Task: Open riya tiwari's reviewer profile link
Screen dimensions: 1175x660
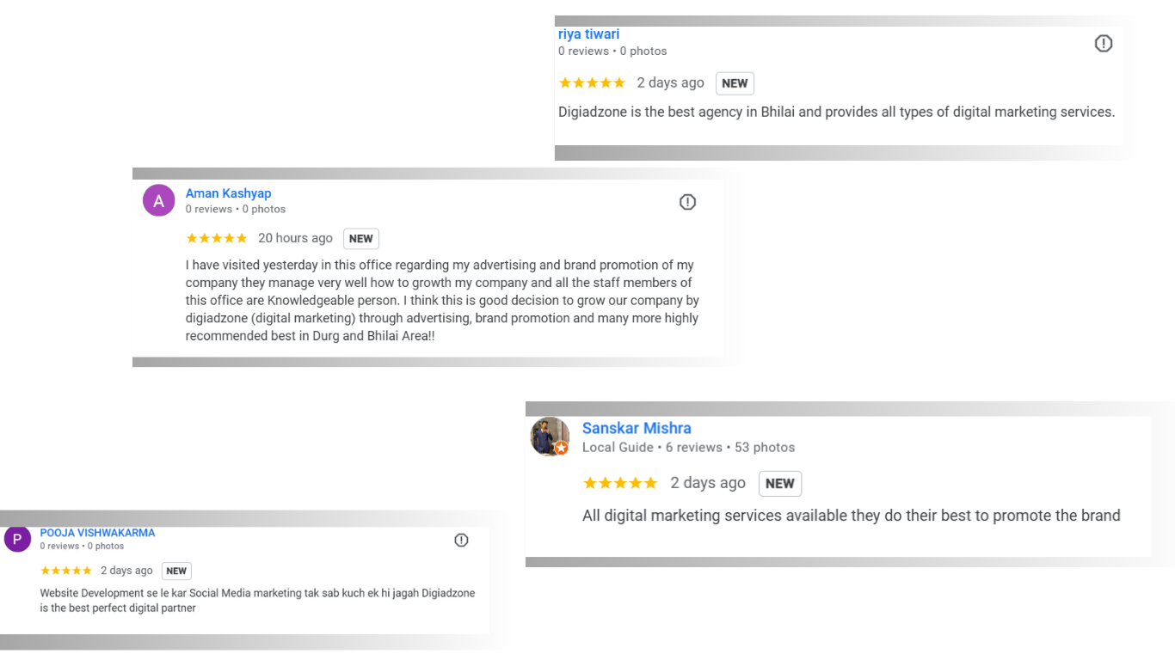Action: [588, 34]
